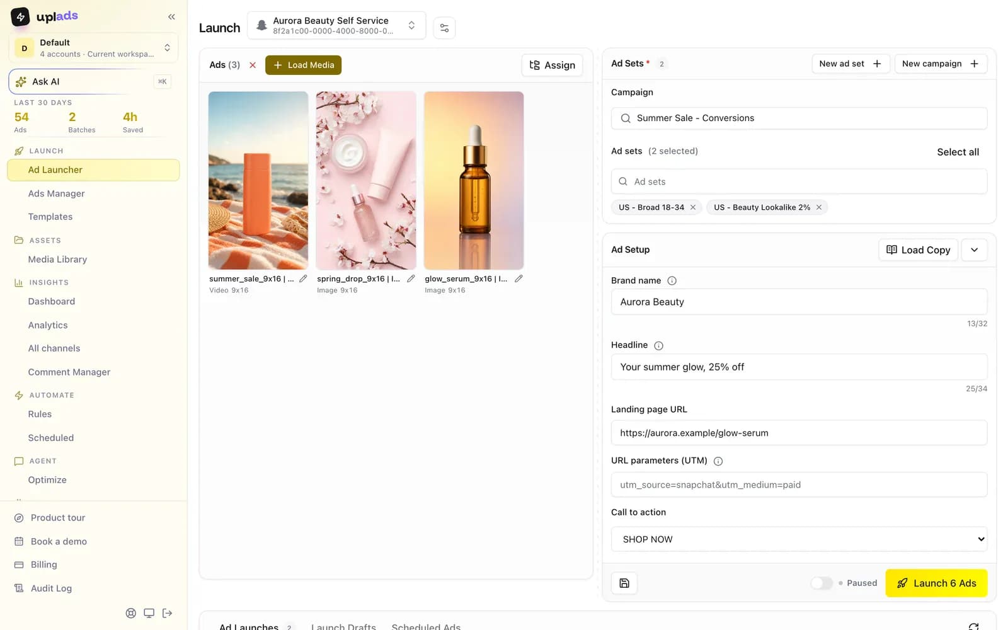The height and width of the screenshot is (630, 1008).
Task: Select the glow_serum amber bottle thumbnail
Action: click(474, 181)
